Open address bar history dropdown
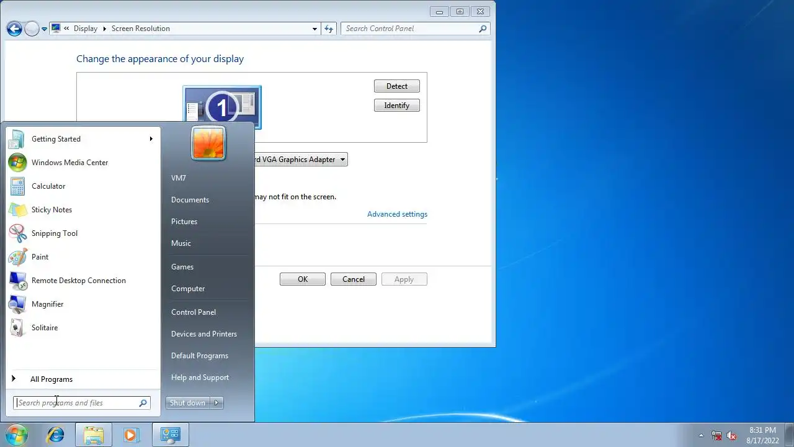 tap(315, 29)
